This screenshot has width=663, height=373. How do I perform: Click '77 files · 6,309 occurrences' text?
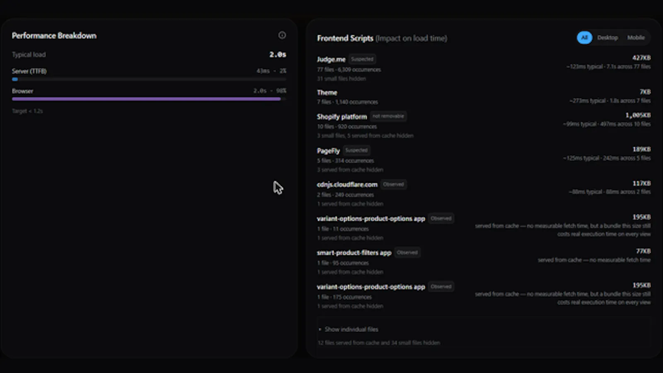click(x=349, y=70)
